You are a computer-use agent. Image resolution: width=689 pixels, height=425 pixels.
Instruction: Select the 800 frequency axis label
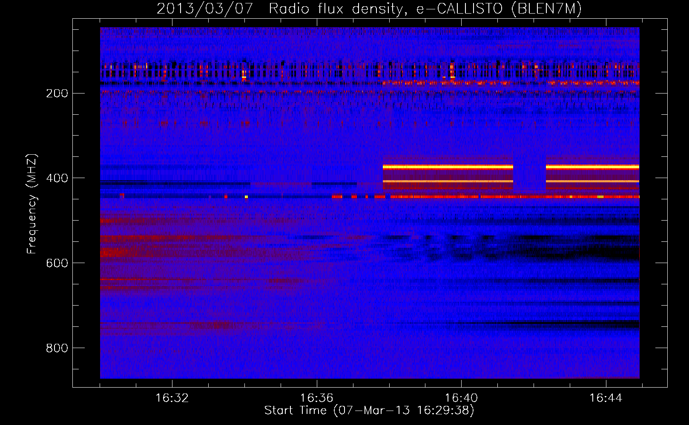coord(57,348)
